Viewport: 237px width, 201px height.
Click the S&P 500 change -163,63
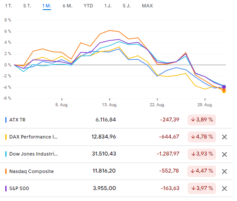click(170, 188)
